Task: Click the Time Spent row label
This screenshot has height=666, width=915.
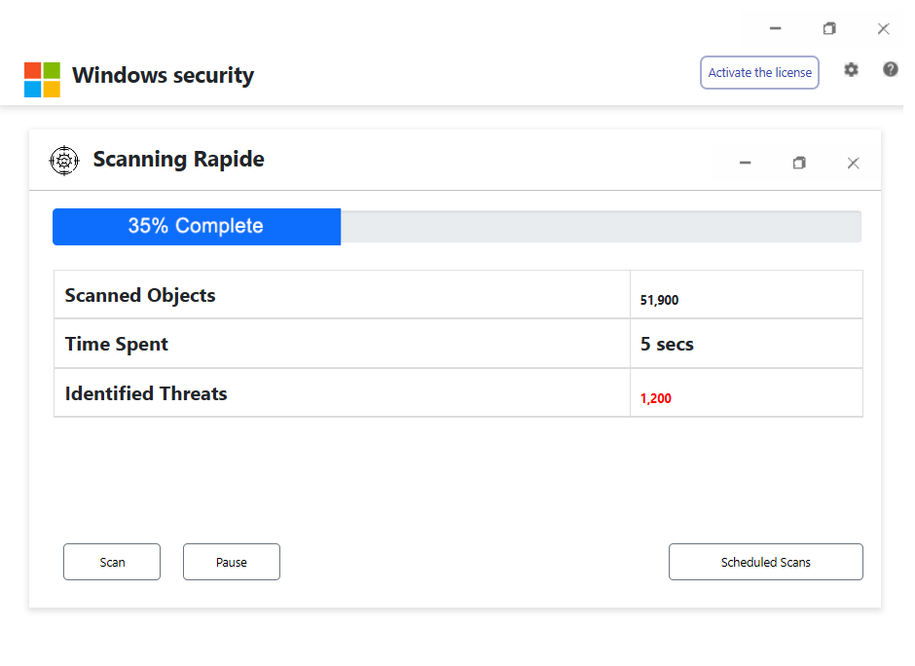Action: click(117, 344)
